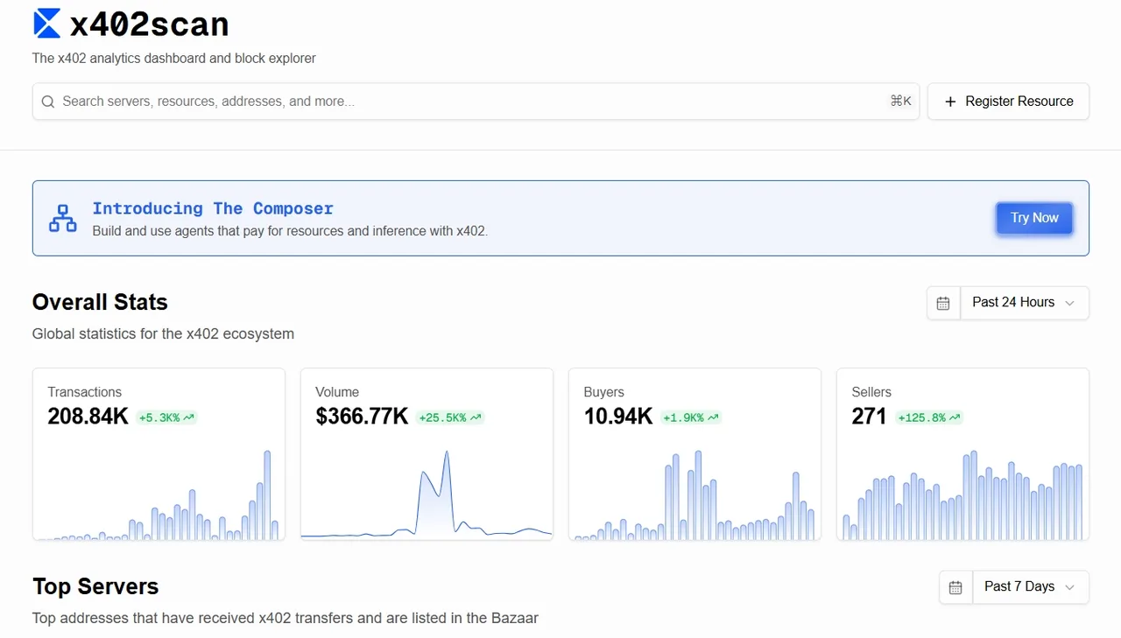Click the trend arrow on Transactions badge
The width and height of the screenshot is (1121, 638).
click(188, 418)
